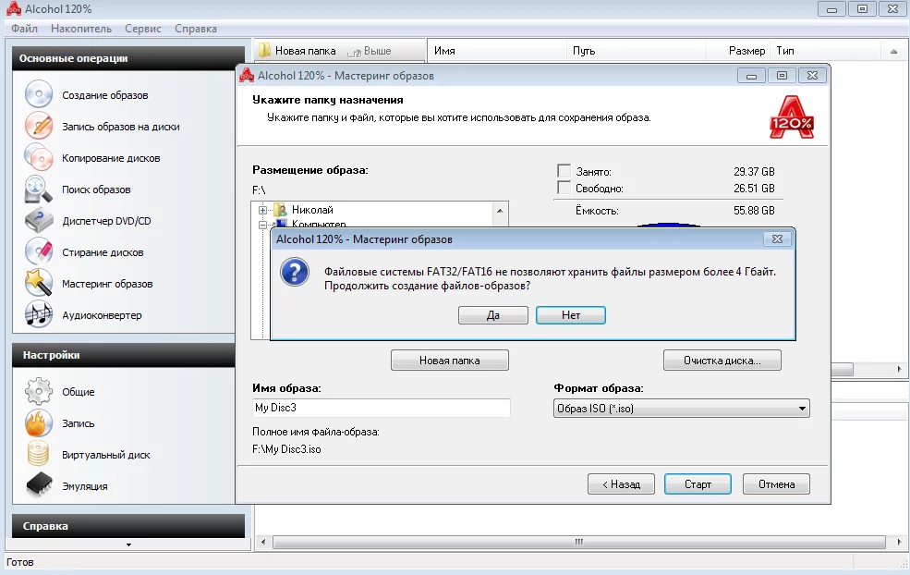Click the Имя образа input field
Image resolution: width=910 pixels, height=575 pixels.
pos(382,408)
